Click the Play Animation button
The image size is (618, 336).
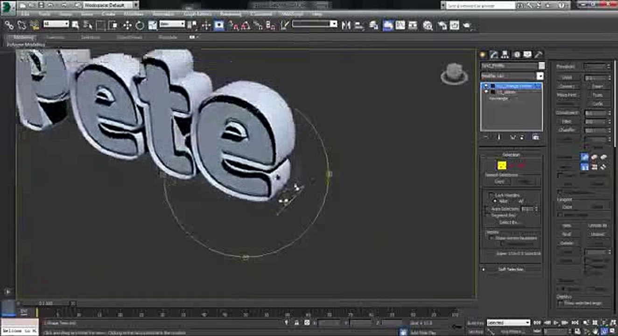coord(557,322)
